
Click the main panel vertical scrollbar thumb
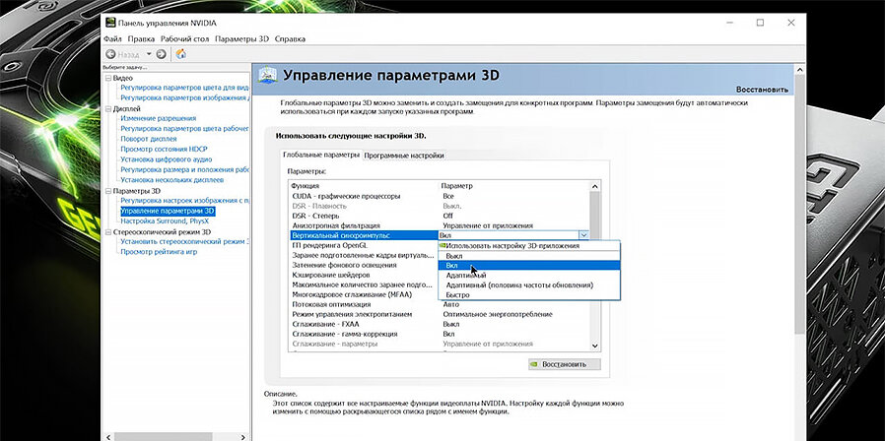coord(799,203)
